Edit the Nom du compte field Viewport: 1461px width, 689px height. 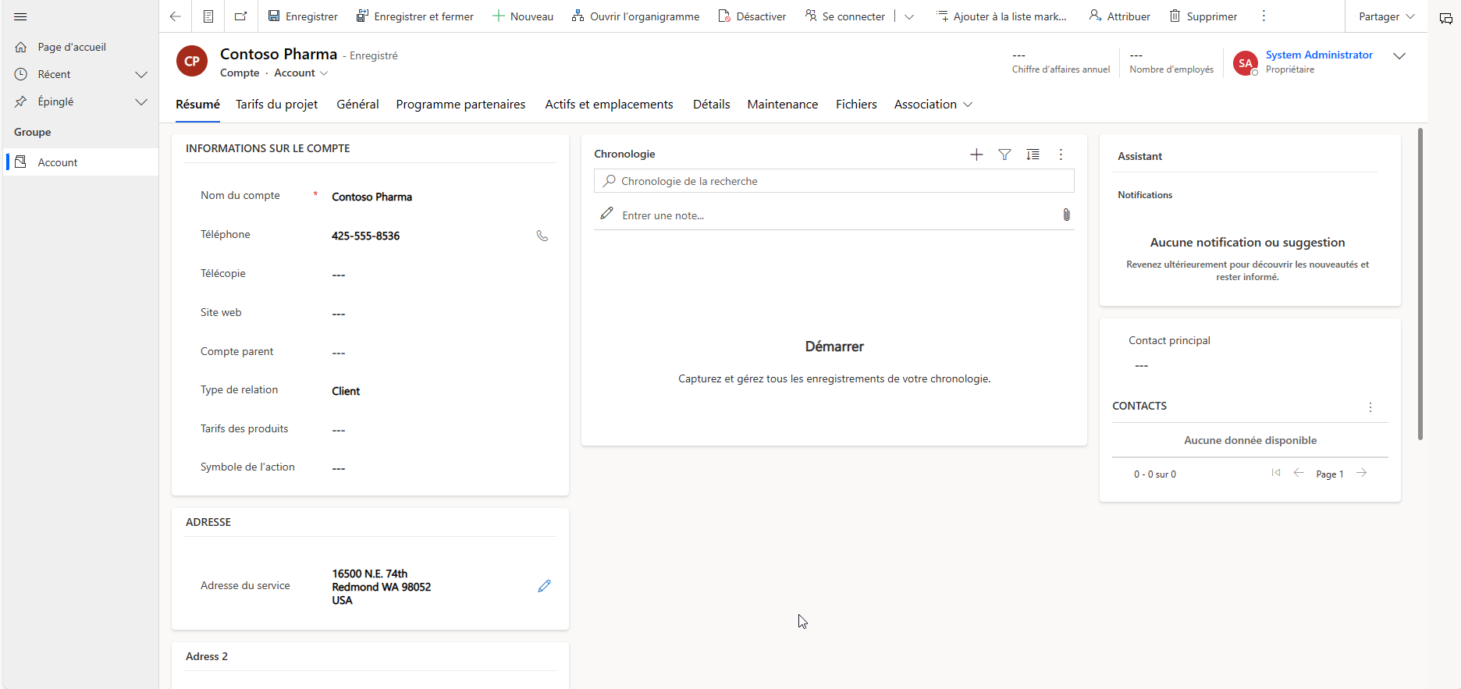point(439,197)
